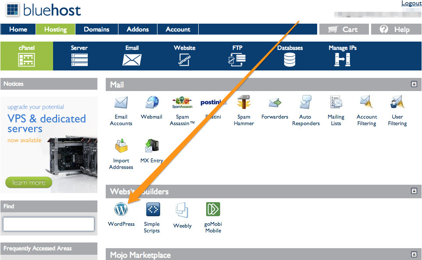Screen dimensions: 422x260
Task: Open the MX Entry tool
Action: (151, 145)
